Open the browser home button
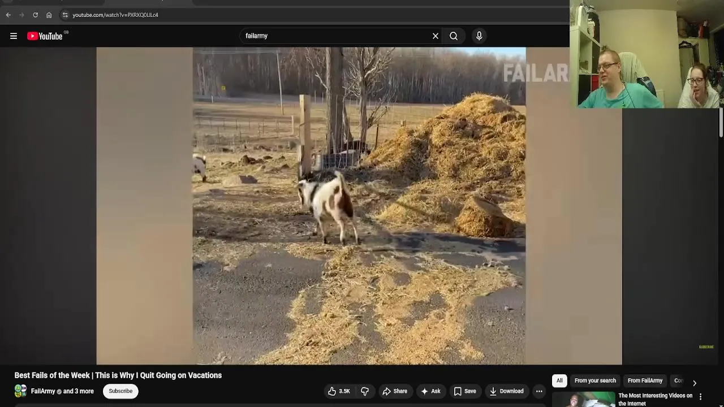Image resolution: width=724 pixels, height=407 pixels. 49,15
